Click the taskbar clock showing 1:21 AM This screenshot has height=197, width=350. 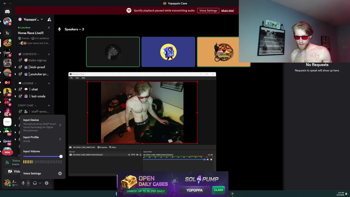pos(341,194)
